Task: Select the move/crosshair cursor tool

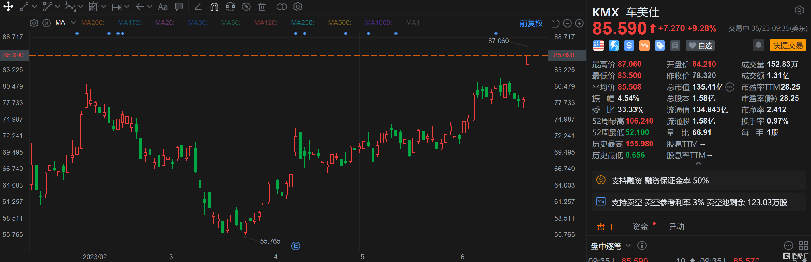Action: click(x=8, y=7)
